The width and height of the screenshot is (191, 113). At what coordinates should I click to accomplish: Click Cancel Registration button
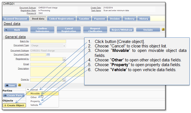(69, 30)
